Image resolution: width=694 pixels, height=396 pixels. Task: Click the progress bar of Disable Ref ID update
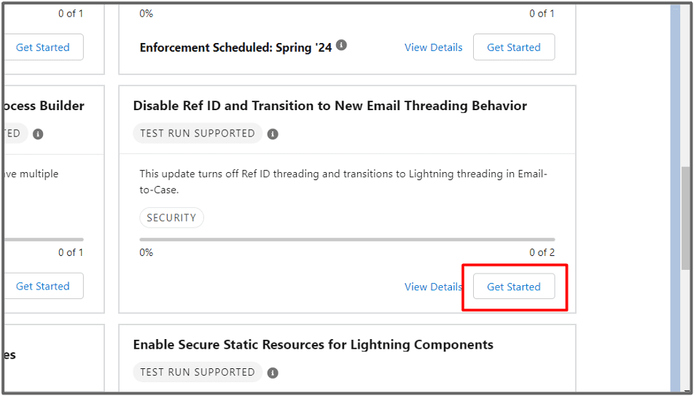[x=347, y=240]
